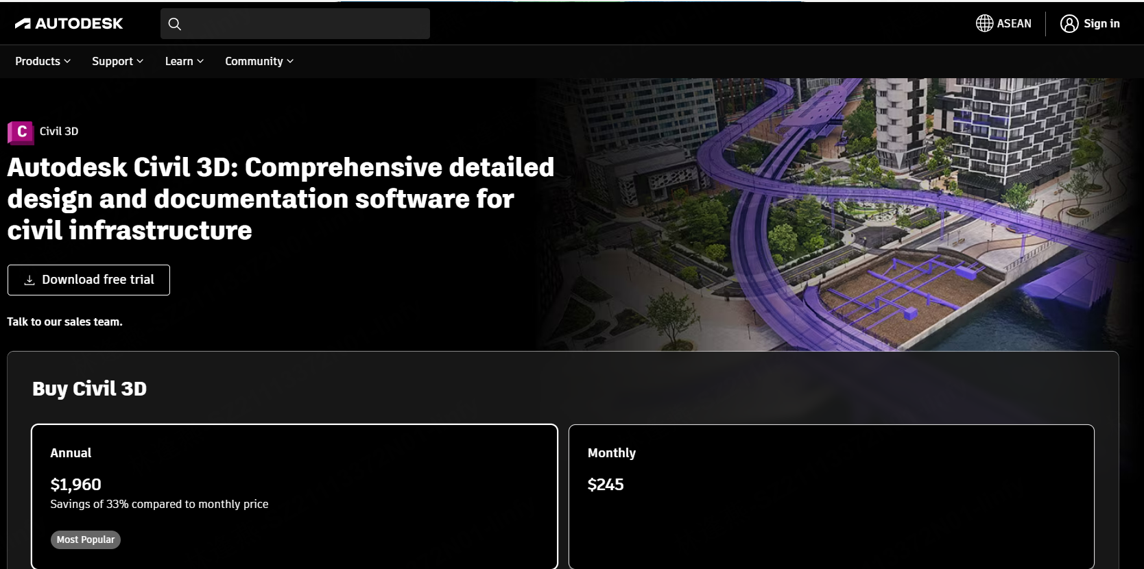
Task: Click the Civil 3D product label
Action: [x=59, y=131]
